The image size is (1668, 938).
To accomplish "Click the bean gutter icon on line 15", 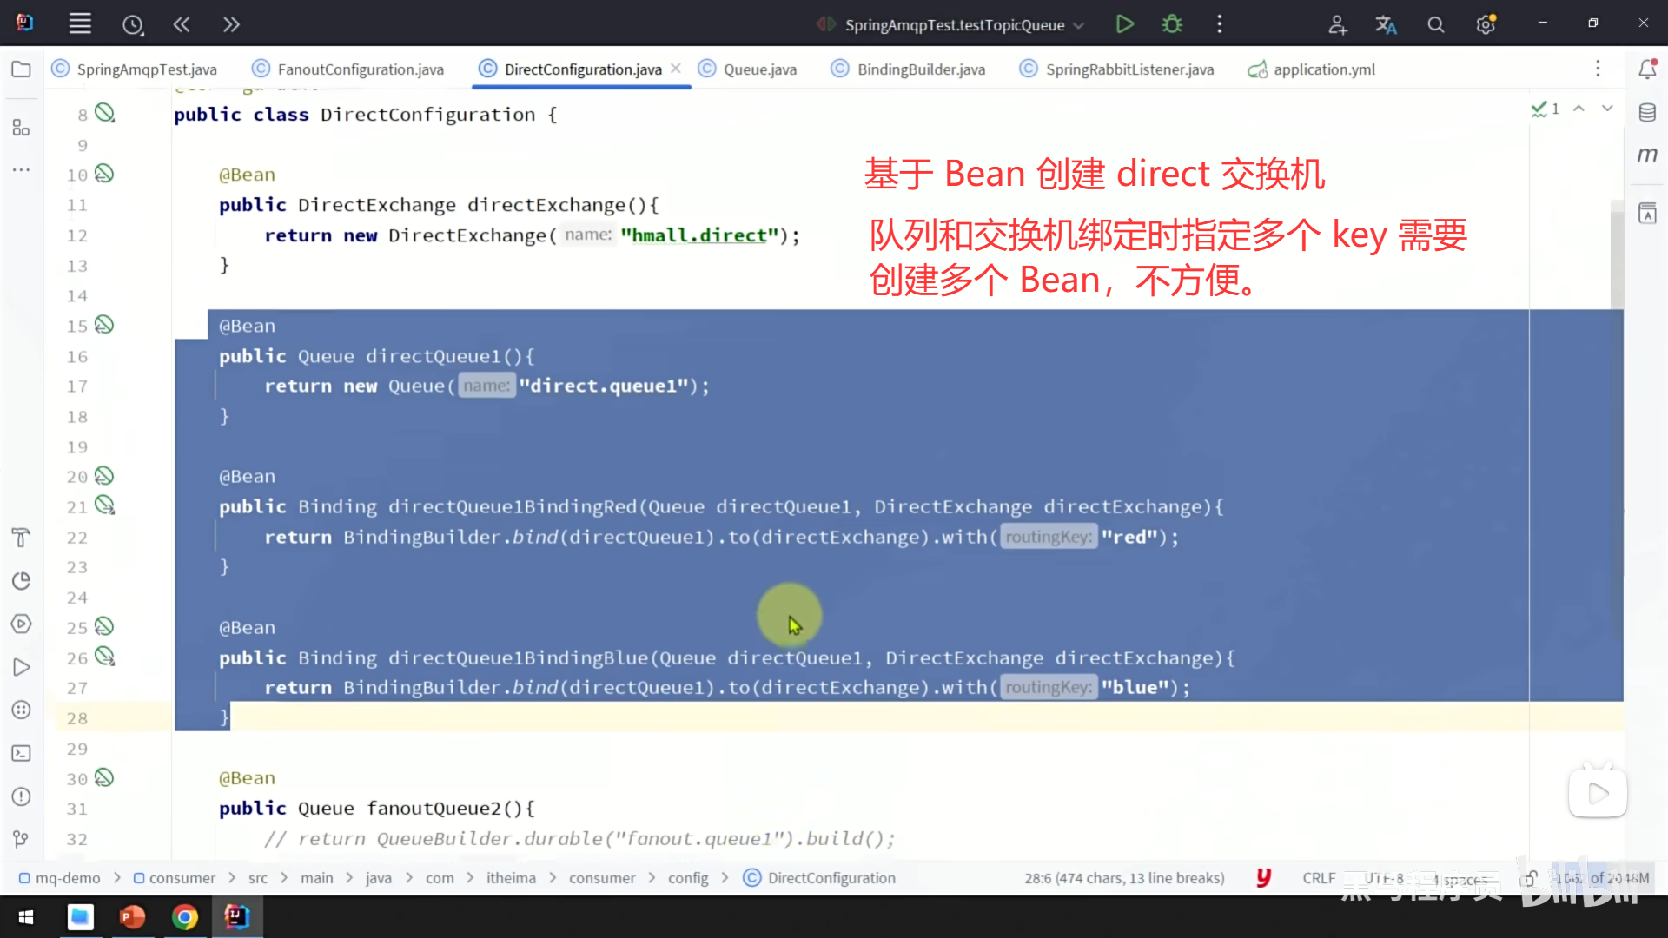I will (104, 325).
